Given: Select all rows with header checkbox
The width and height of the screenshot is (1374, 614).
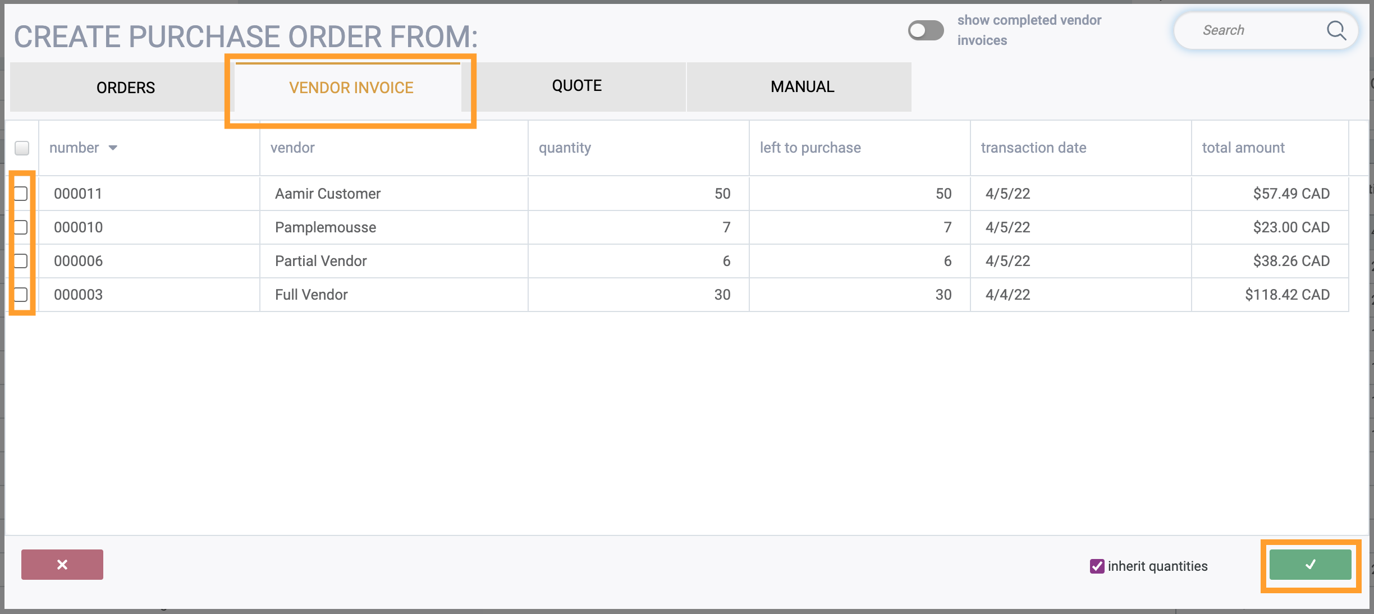Looking at the screenshot, I should tap(22, 148).
